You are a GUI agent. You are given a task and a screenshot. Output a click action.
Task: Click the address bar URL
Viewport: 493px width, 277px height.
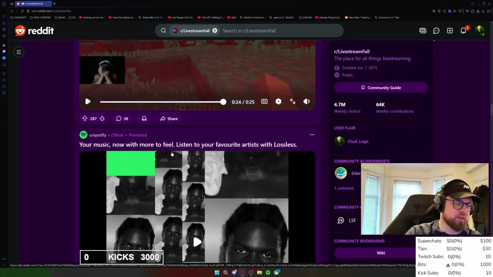click(x=51, y=11)
